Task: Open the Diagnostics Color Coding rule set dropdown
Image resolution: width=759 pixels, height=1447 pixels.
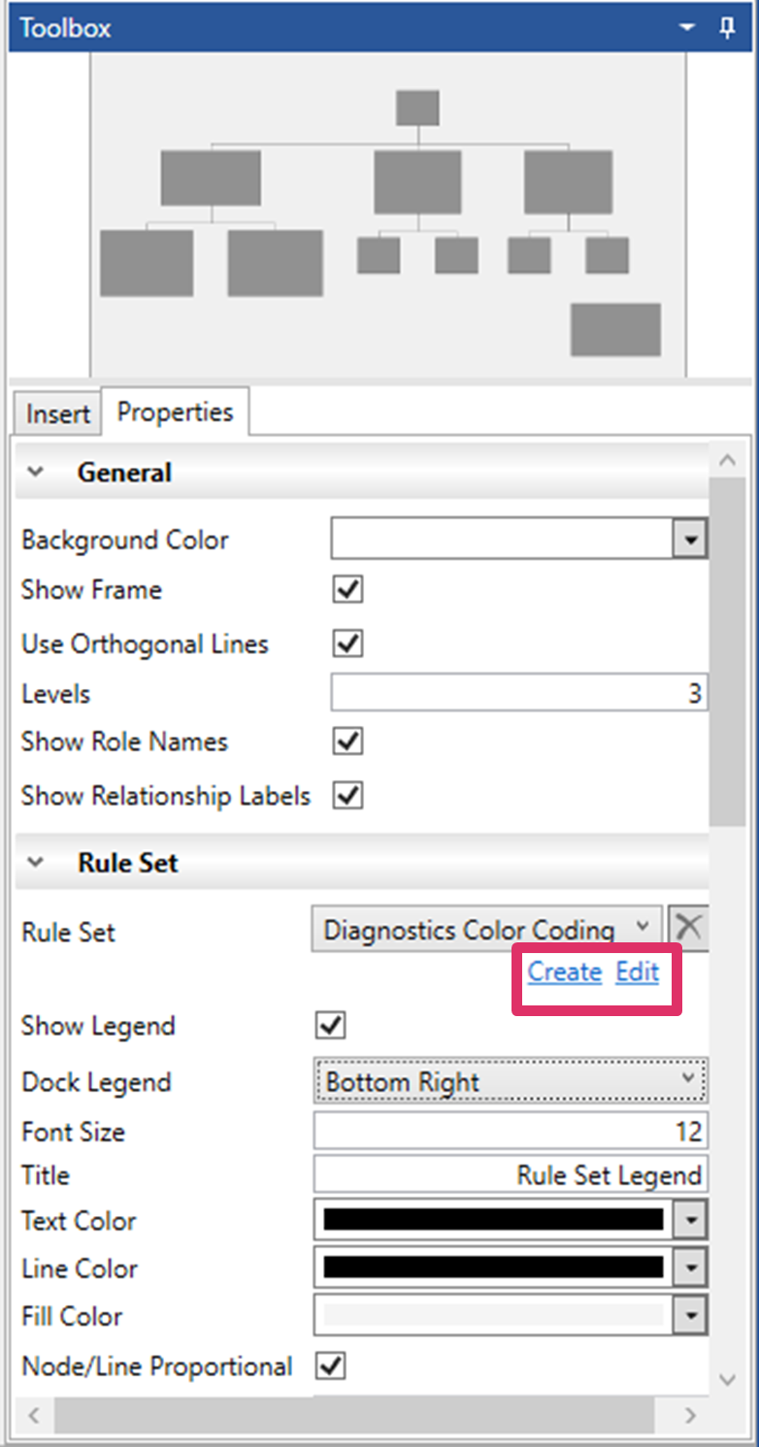Action: tap(487, 930)
